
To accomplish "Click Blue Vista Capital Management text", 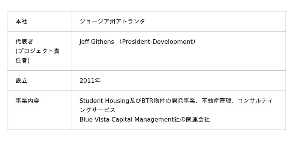I will pos(127,119).
